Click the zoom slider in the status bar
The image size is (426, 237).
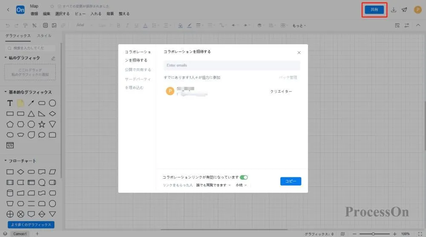click(374, 234)
